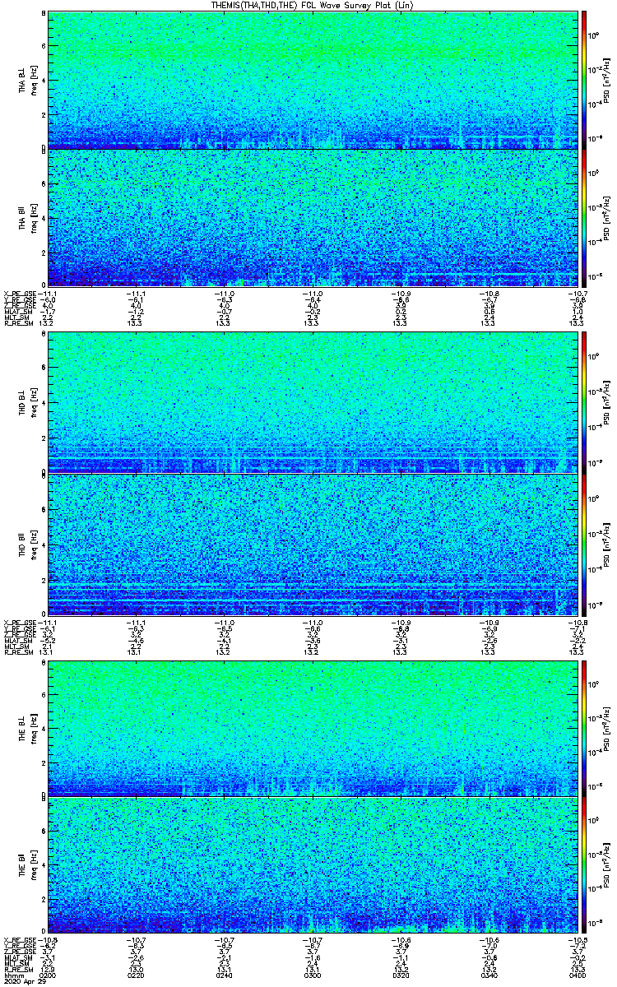Screen dimensions: 617x987
Task: Select the THE B-perpendicular spectrogram panel
Action: pyautogui.click(x=313, y=729)
